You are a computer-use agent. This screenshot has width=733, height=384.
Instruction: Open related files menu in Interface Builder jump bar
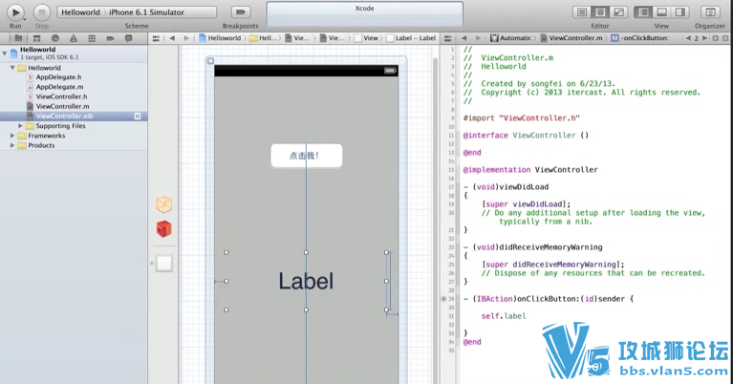[x=156, y=38]
